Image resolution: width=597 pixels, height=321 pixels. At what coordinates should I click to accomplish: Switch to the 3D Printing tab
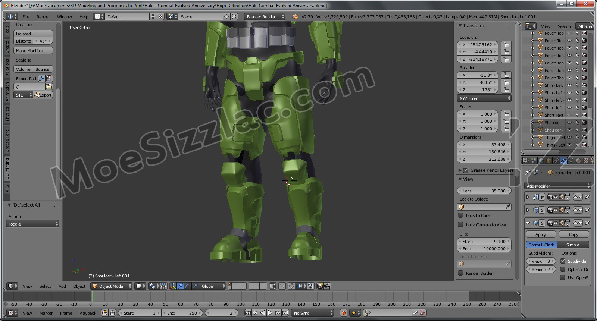(x=7, y=169)
